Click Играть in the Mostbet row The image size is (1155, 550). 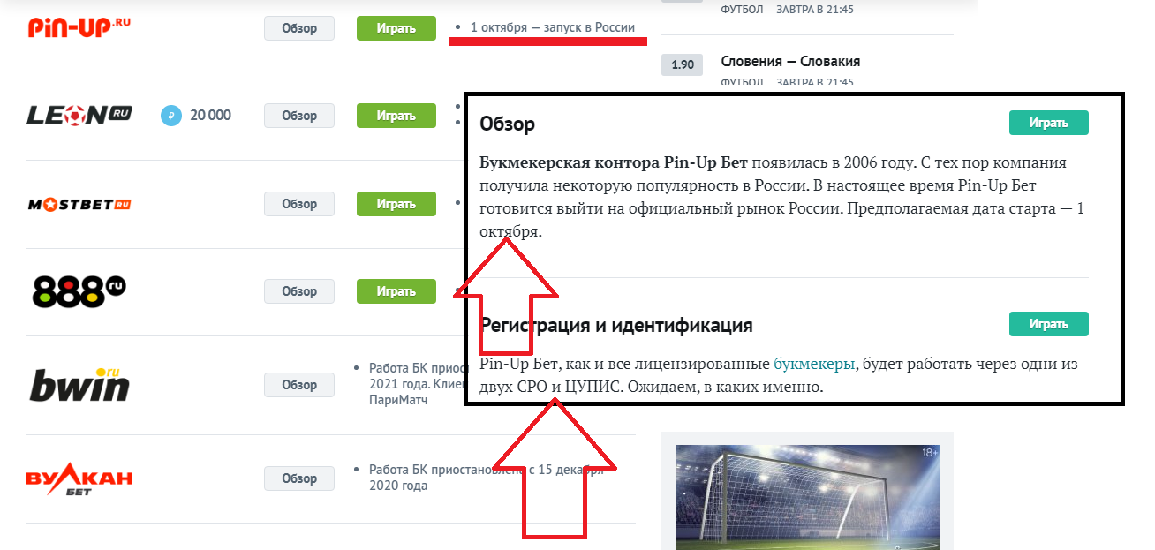[x=396, y=204]
